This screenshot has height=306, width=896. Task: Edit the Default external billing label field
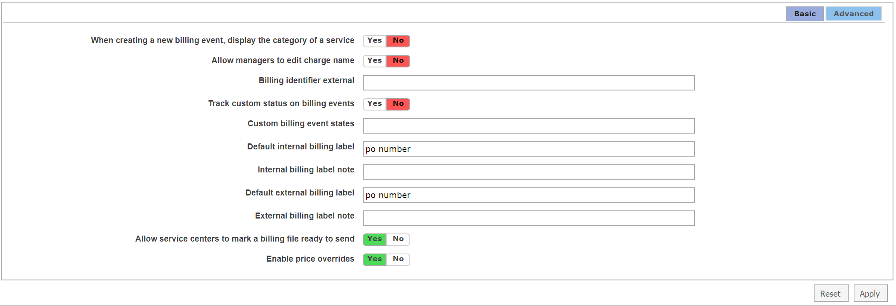coord(528,195)
